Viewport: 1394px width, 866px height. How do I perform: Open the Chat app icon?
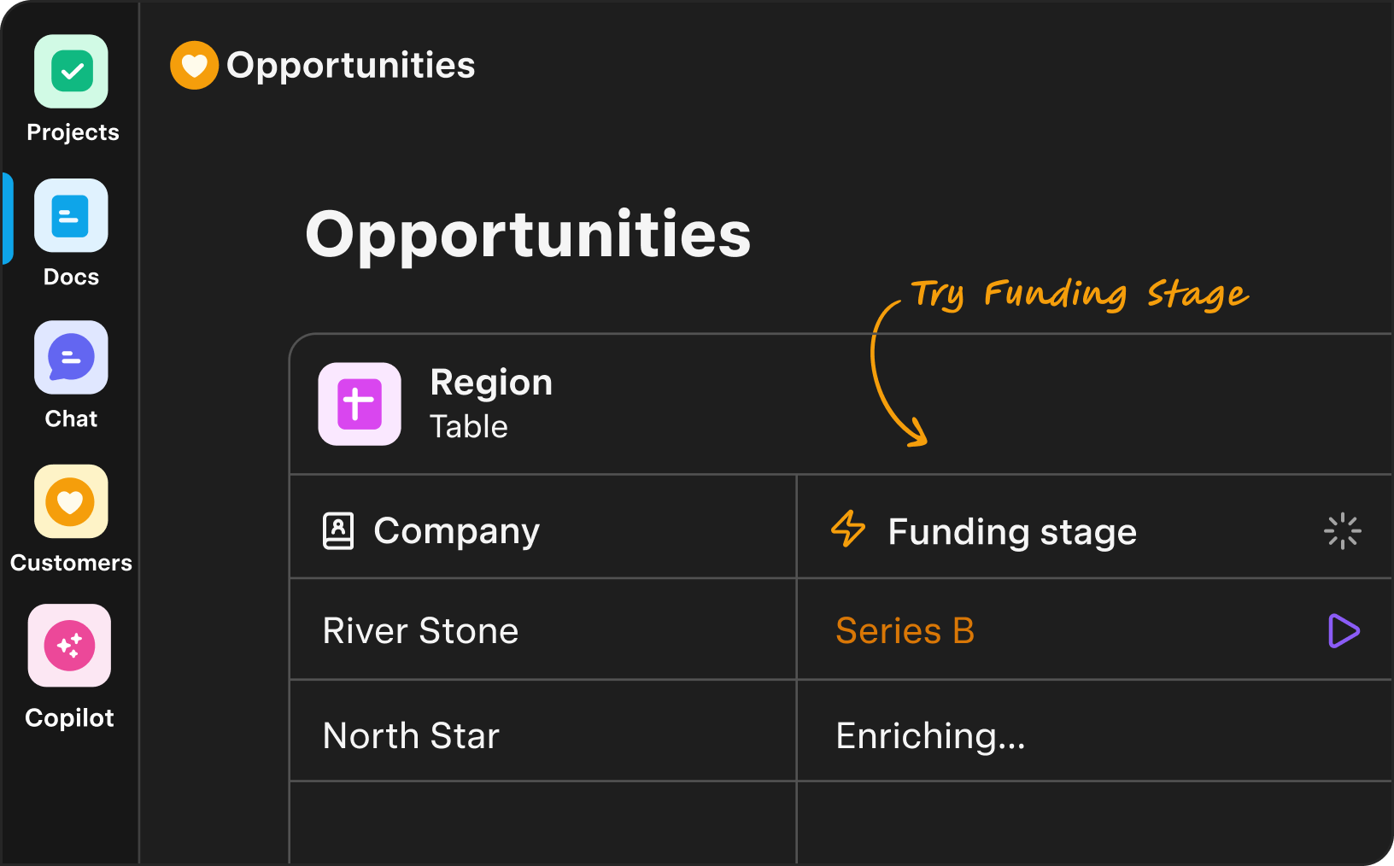71,358
